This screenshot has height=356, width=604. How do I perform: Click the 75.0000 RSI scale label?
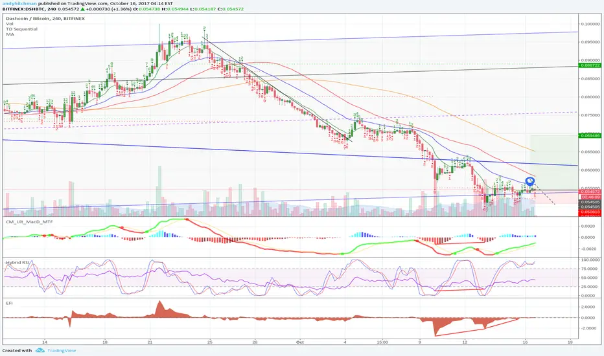pos(590,269)
